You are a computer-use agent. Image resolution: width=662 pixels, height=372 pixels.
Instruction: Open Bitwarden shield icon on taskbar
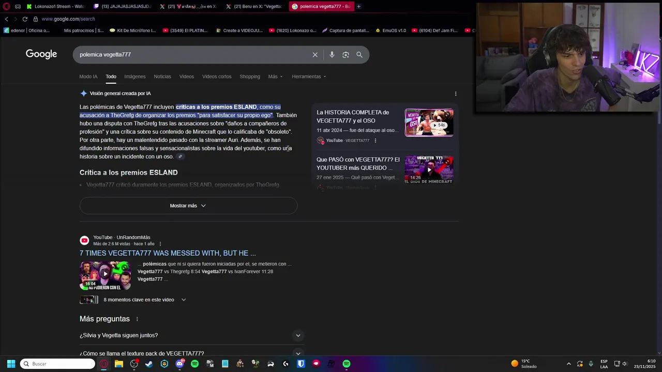click(x=301, y=364)
